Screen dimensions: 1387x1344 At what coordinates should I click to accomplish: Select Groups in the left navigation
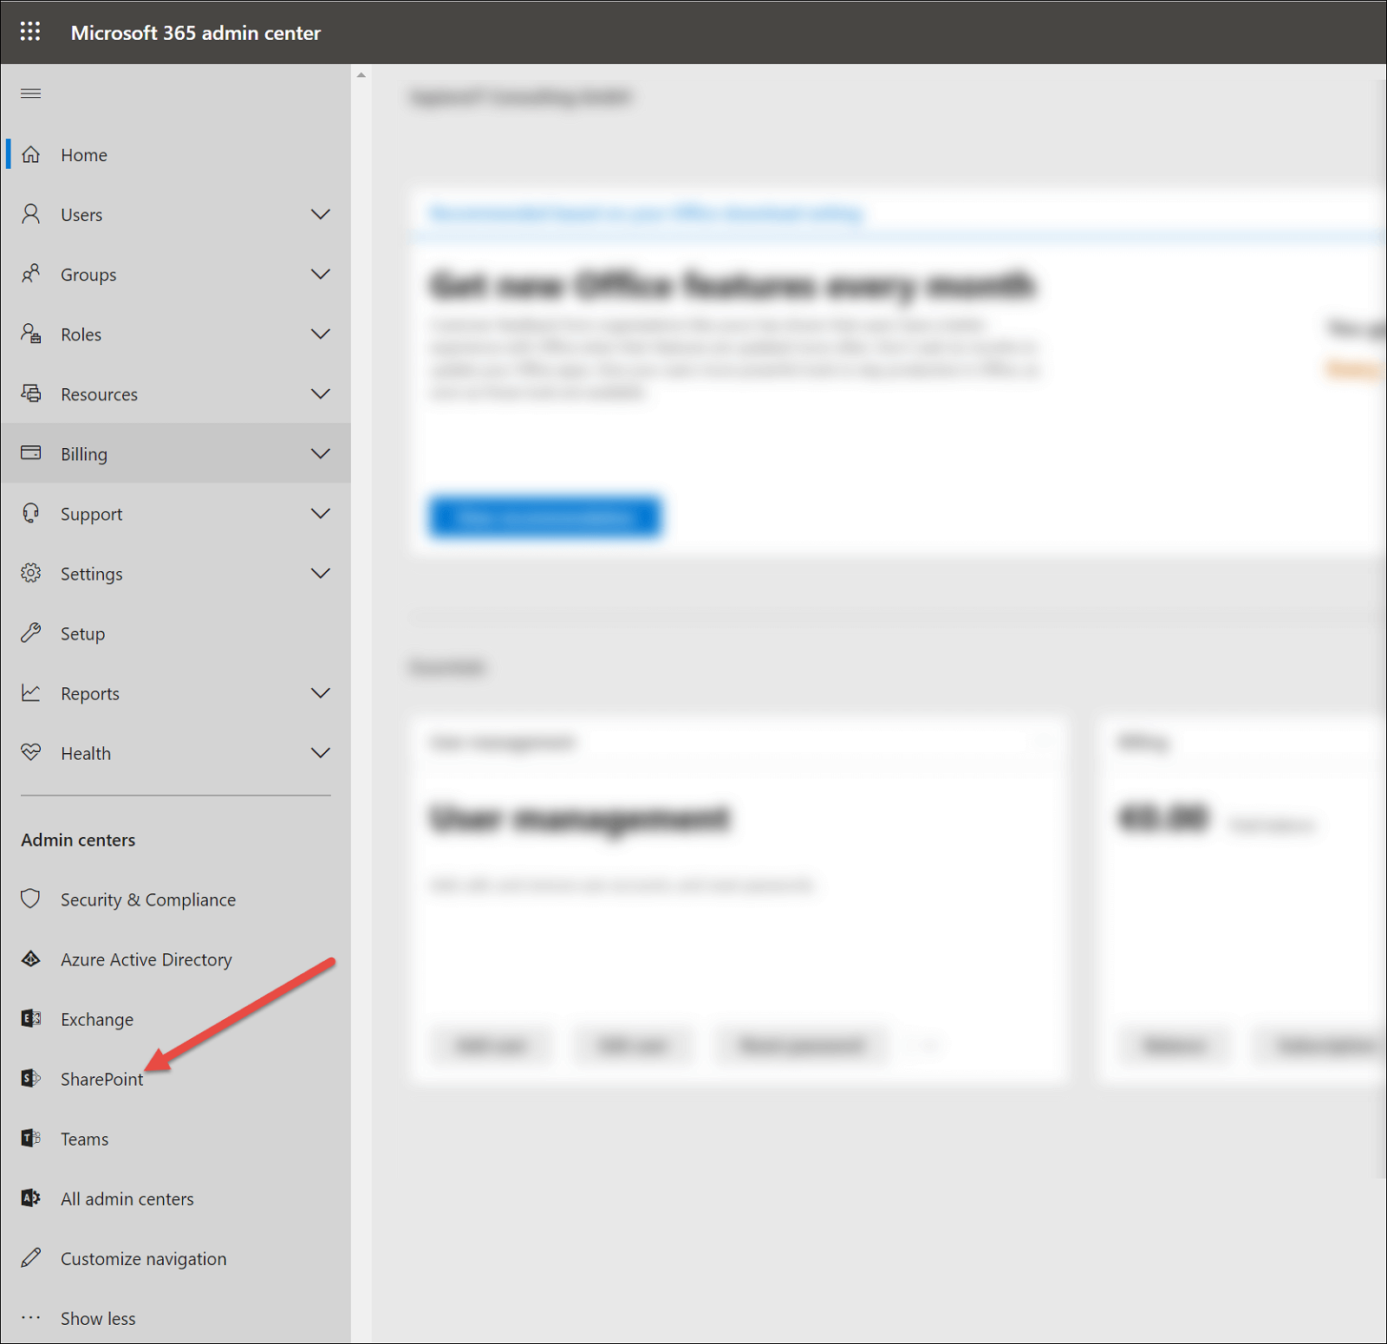(x=88, y=275)
